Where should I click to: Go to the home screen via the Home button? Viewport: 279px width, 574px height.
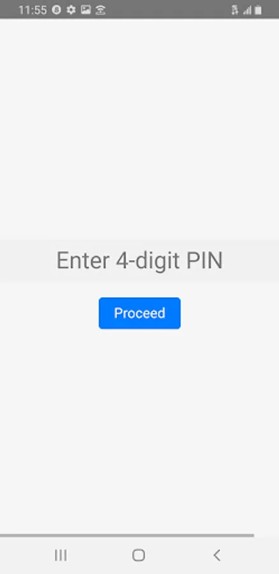(x=139, y=555)
